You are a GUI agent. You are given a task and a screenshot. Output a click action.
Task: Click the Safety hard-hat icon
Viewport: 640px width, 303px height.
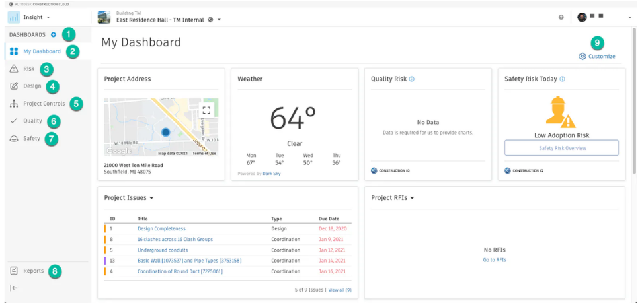(14, 139)
